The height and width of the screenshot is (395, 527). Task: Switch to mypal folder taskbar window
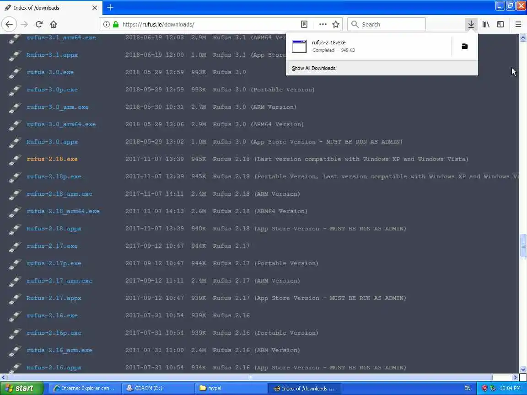tap(231, 388)
